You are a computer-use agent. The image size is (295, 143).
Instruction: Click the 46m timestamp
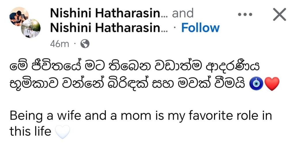point(60,44)
